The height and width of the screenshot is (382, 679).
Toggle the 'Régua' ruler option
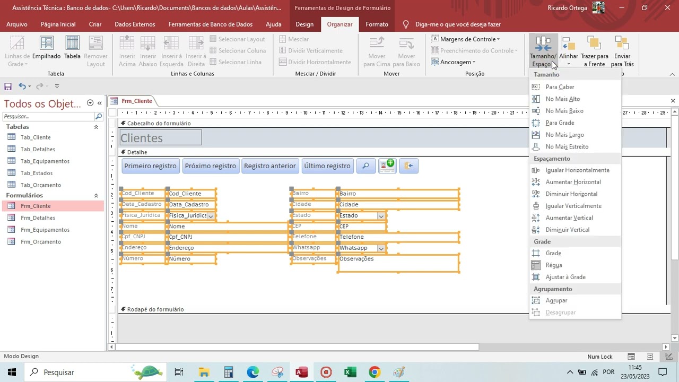coord(575,265)
